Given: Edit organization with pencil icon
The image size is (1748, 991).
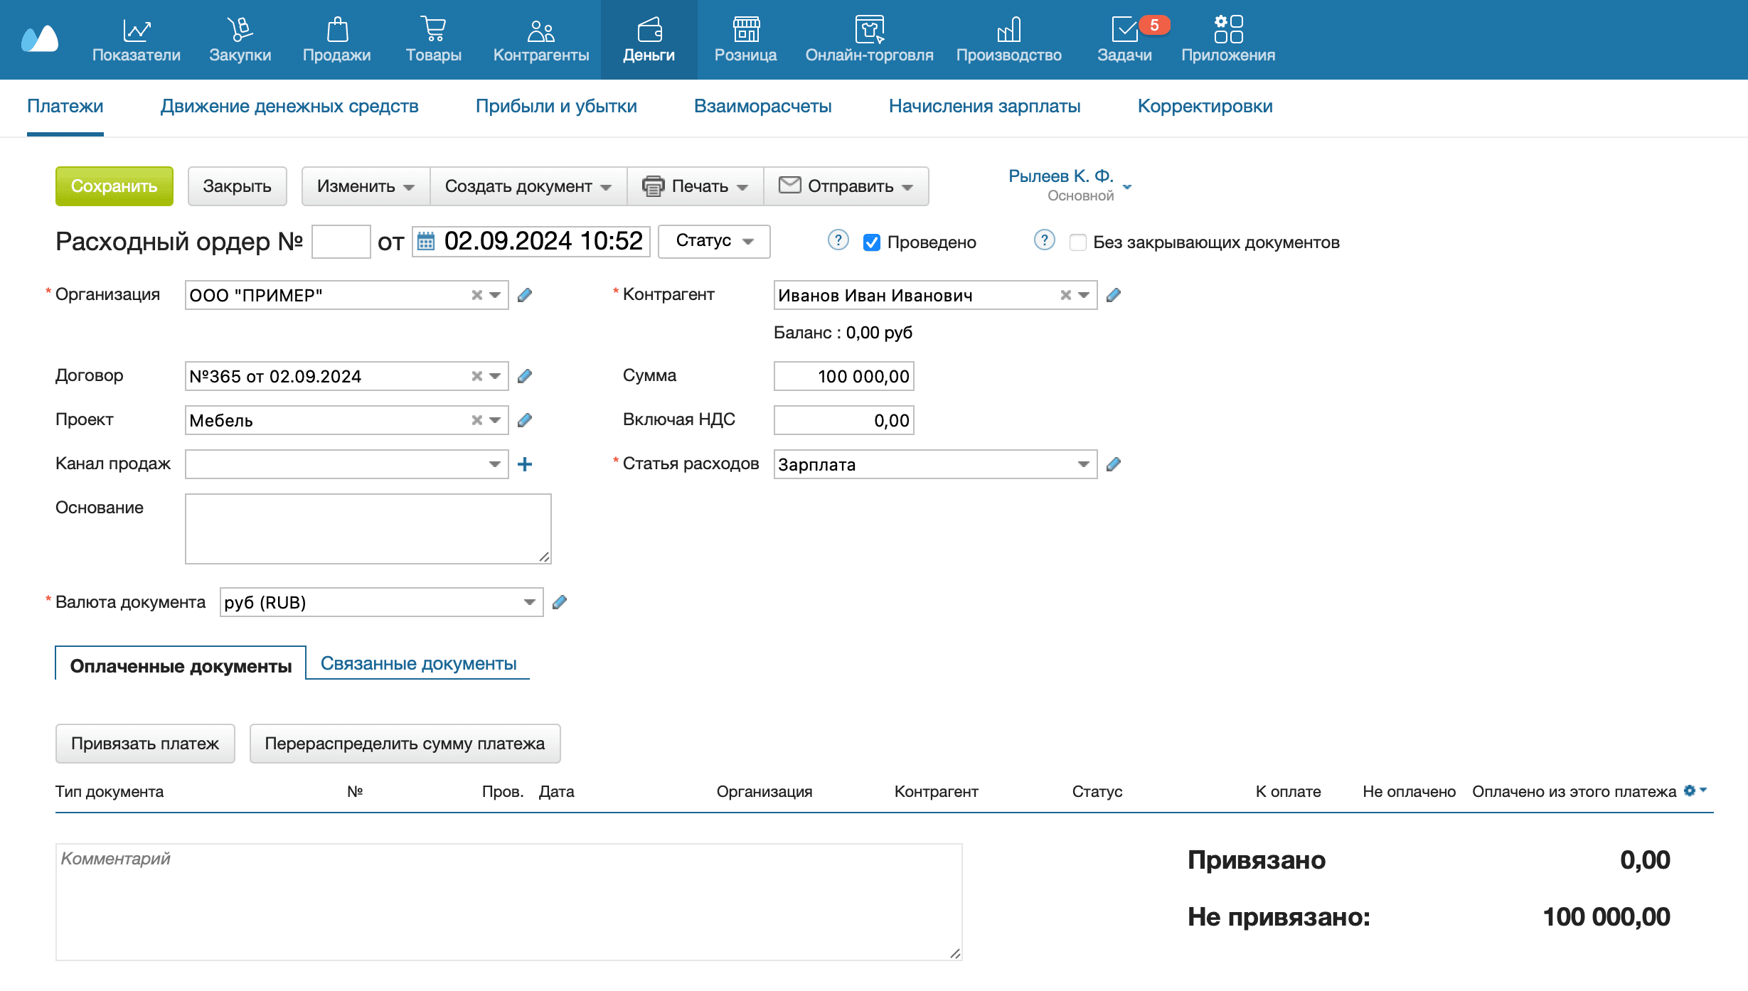Looking at the screenshot, I should pyautogui.click(x=525, y=295).
